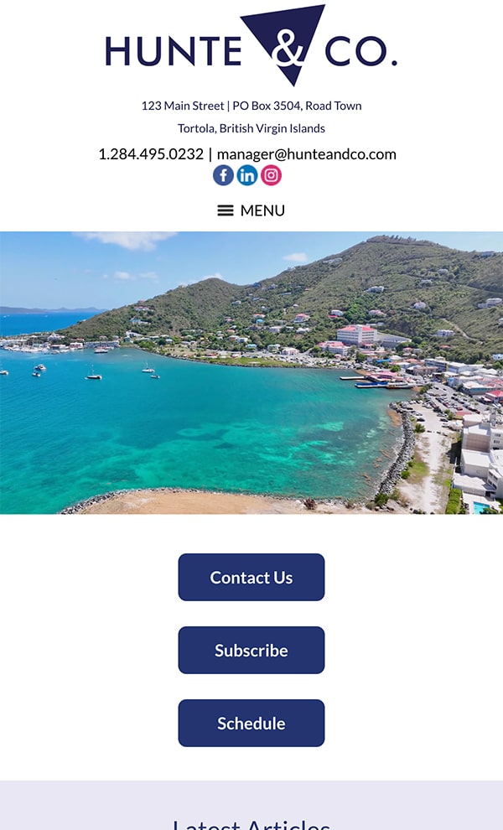This screenshot has width=503, height=830.
Task: Click the hamburger menu icon
Action: tap(225, 210)
